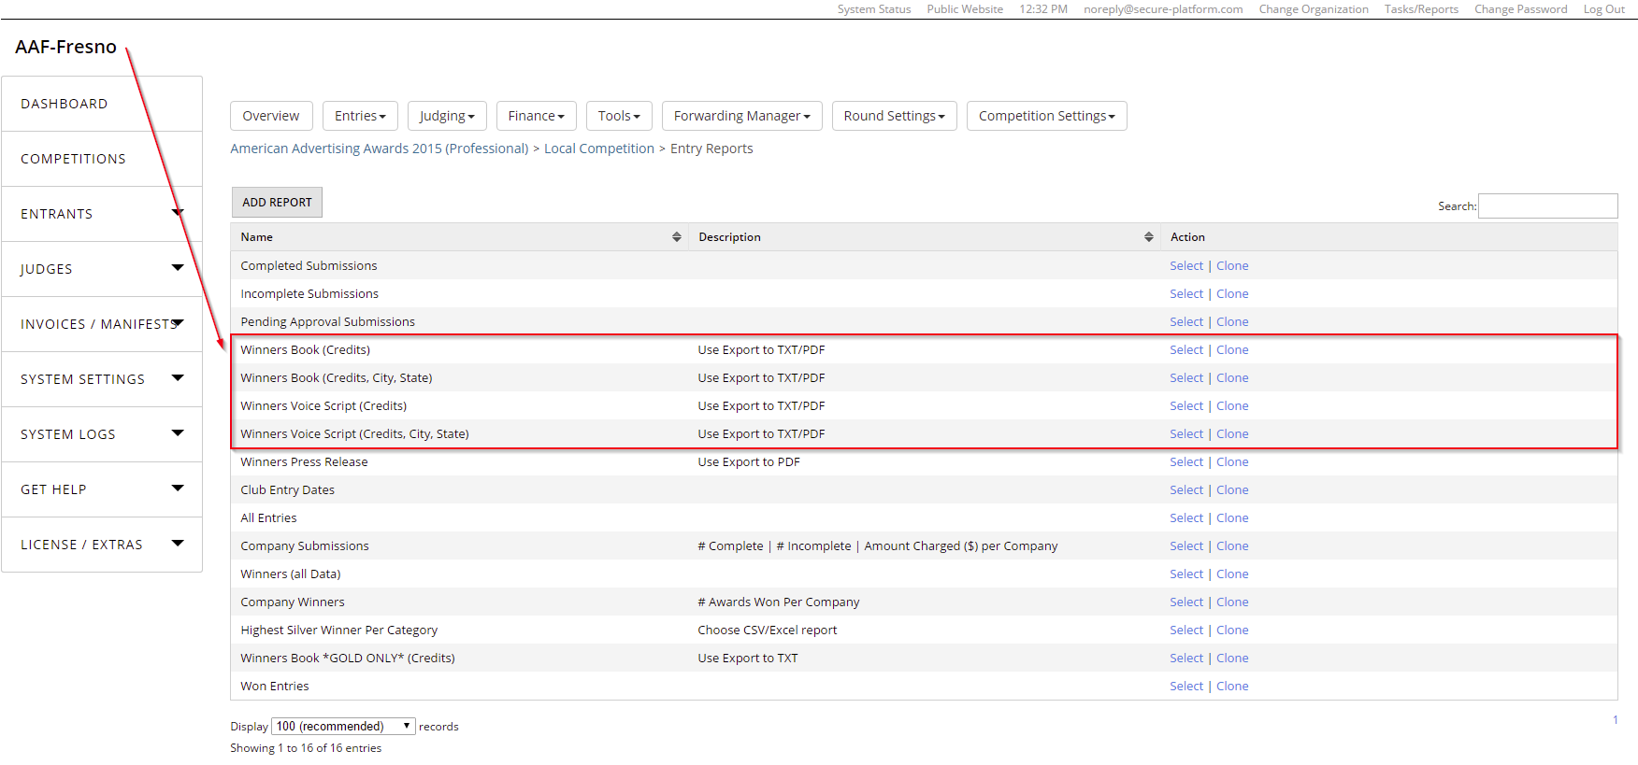Focus the Search input field

[x=1547, y=206]
